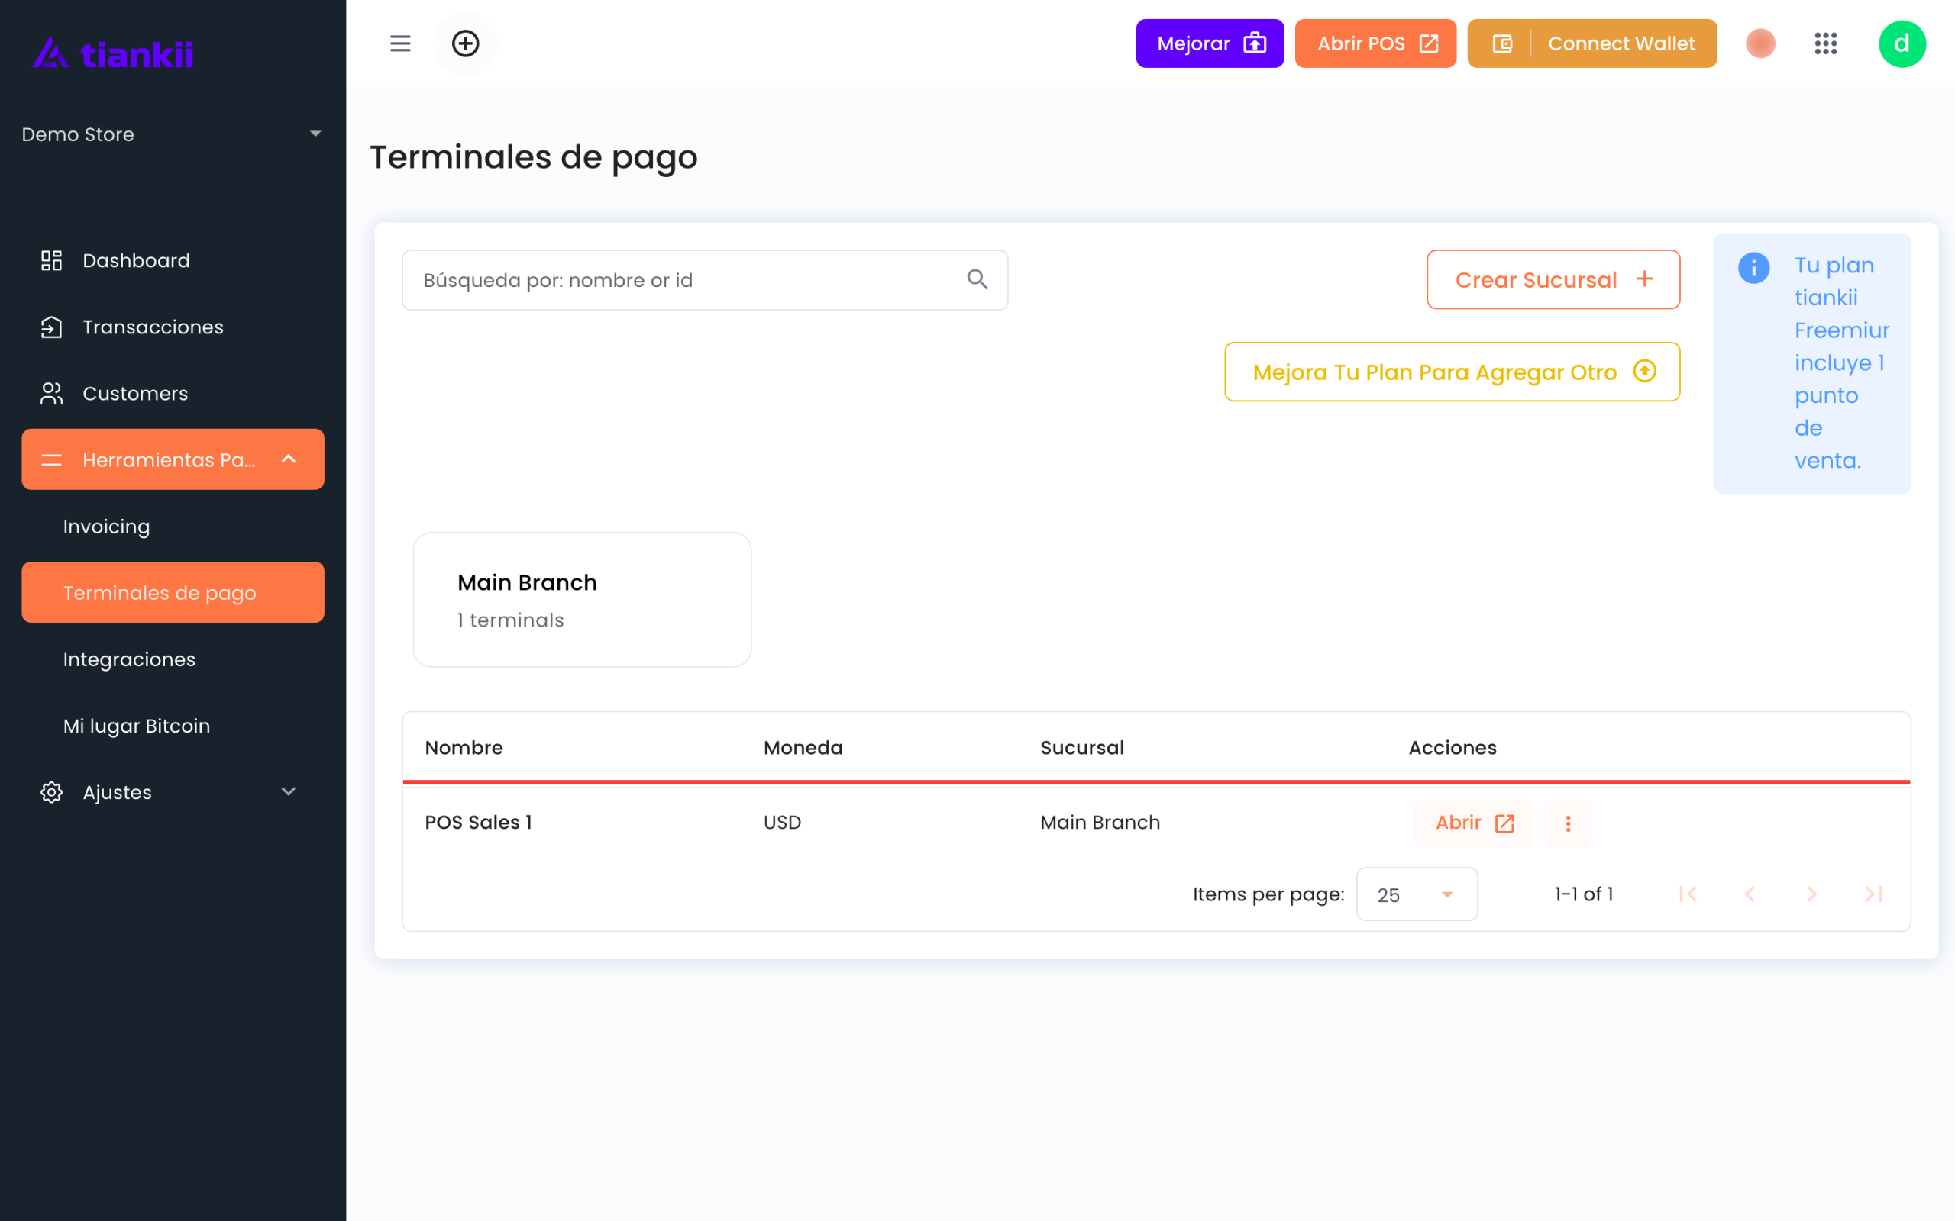The width and height of the screenshot is (1955, 1221).
Task: Click the USD currency cell
Action: click(782, 822)
